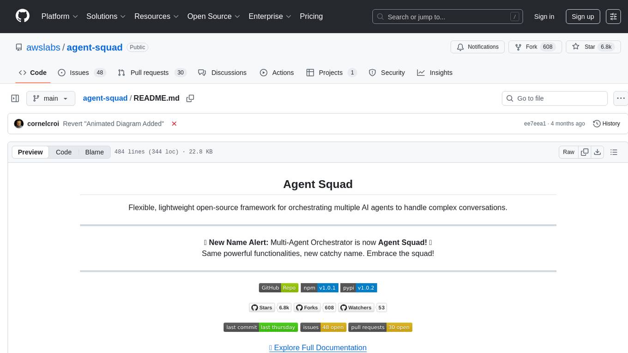Open the Platform dropdown menu
The image size is (628, 353).
click(x=60, y=16)
